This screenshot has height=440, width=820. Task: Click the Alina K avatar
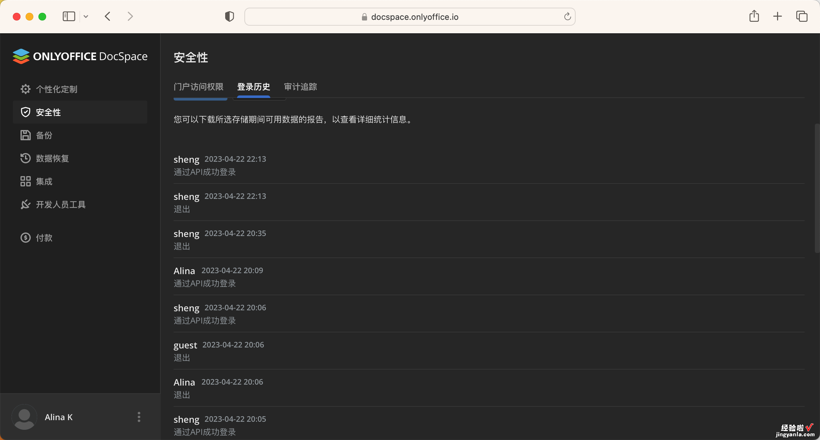pyautogui.click(x=24, y=417)
